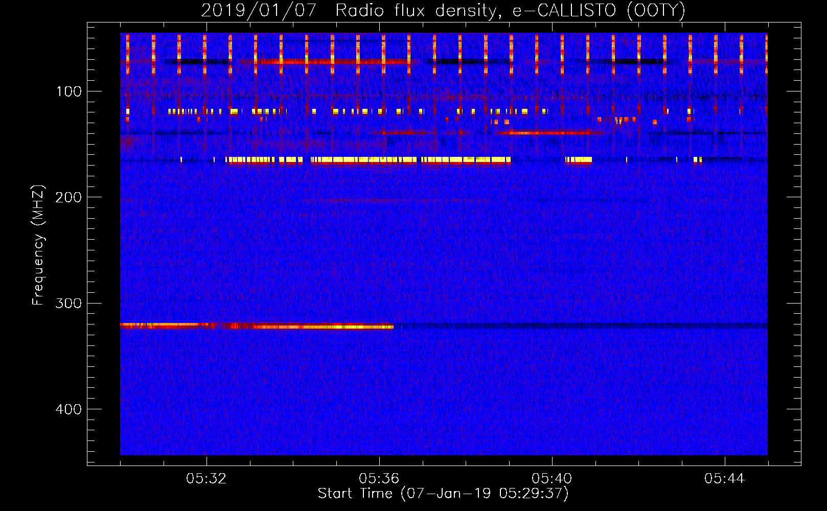Click the long yellow band near 165 MHz

(368, 160)
